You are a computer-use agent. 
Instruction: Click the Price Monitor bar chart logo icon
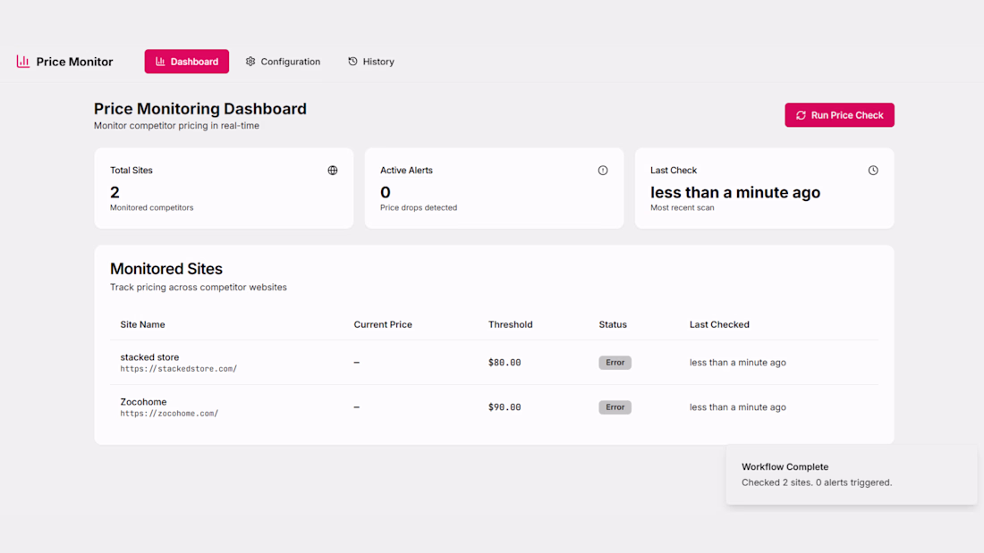coord(23,62)
